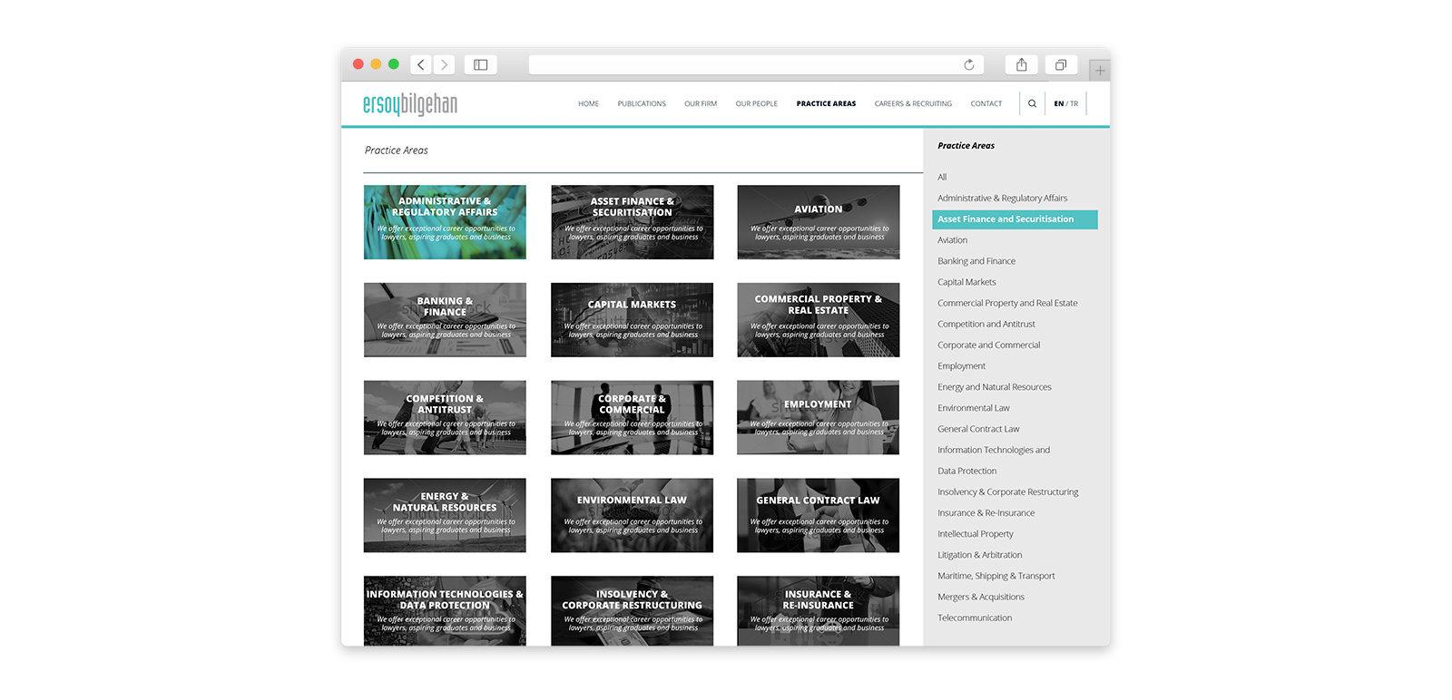Select highlighted Asset Finance and Securitisation link
Viewport: 1452px width, 700px height.
[1015, 219]
